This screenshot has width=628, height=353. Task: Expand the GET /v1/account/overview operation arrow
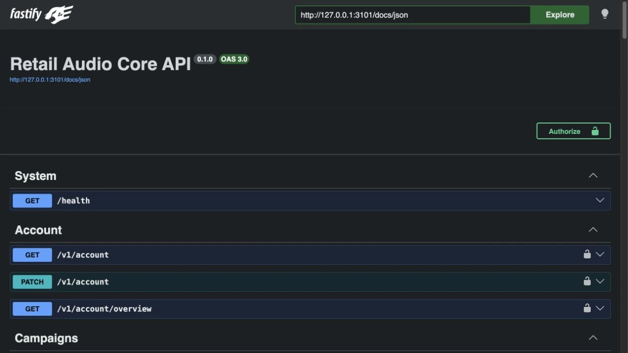(600, 308)
